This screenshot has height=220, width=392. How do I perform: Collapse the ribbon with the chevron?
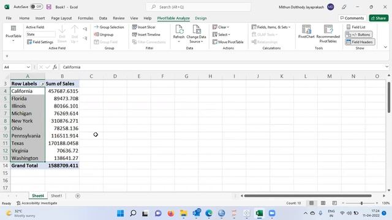(x=385, y=47)
